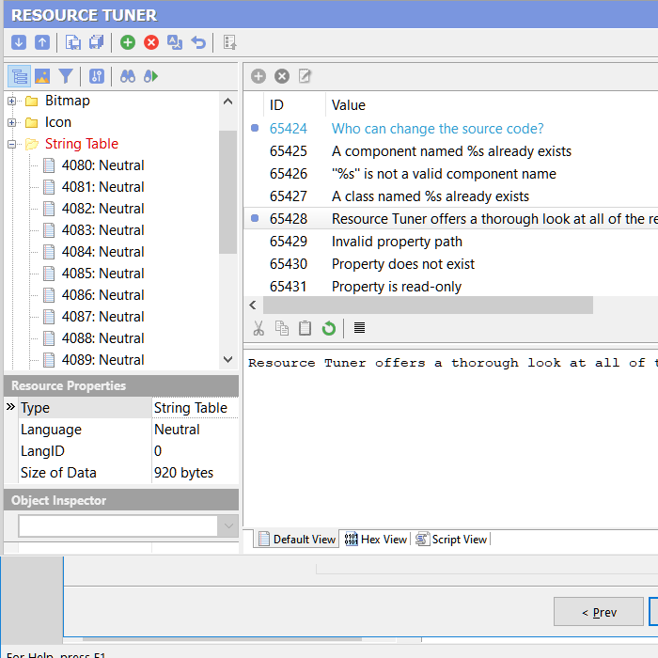Click the red delete resource icon
The width and height of the screenshot is (658, 658).
point(151,42)
